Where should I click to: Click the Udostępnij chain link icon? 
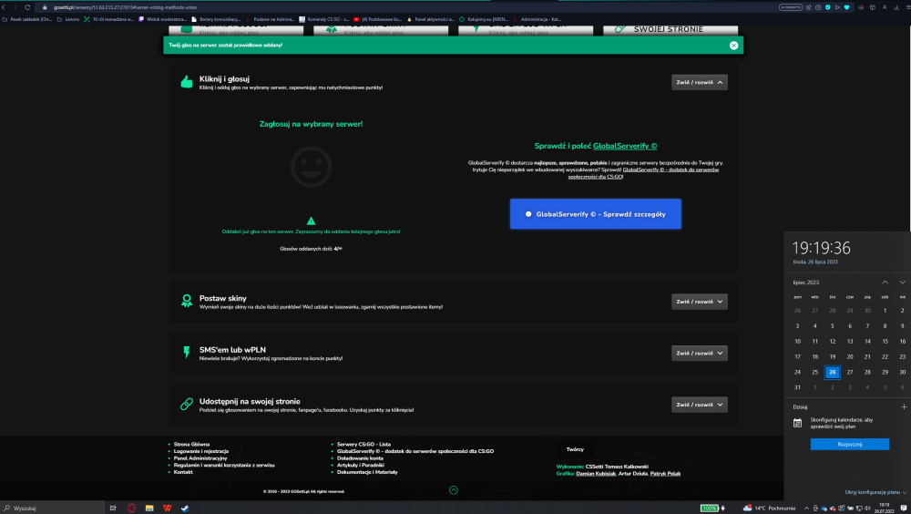[187, 404]
